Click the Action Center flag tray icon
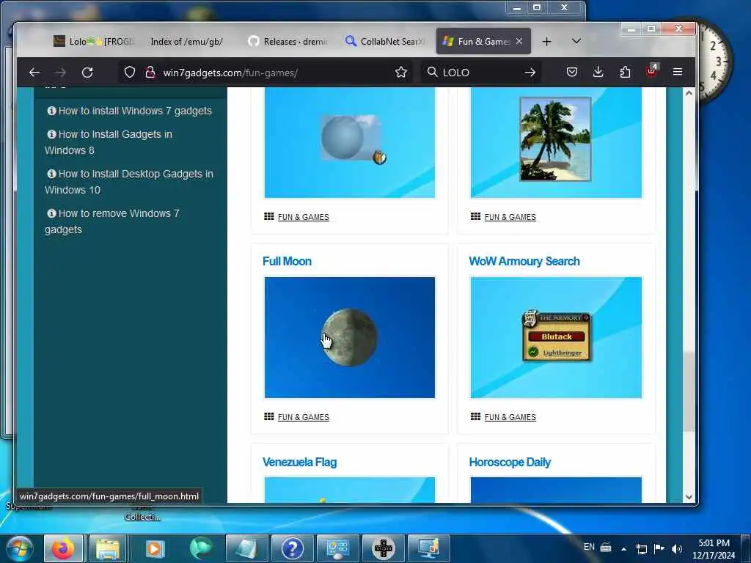Image resolution: width=751 pixels, height=563 pixels. click(x=659, y=548)
